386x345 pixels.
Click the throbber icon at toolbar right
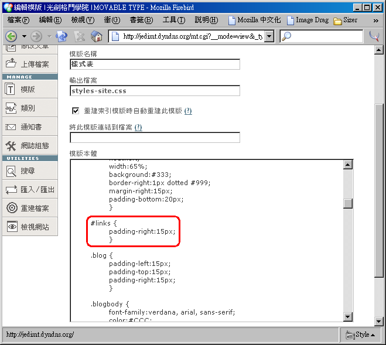(374, 36)
